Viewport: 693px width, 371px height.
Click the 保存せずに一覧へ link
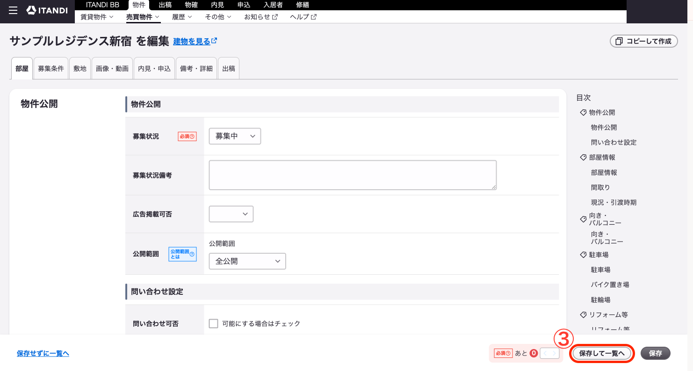43,353
